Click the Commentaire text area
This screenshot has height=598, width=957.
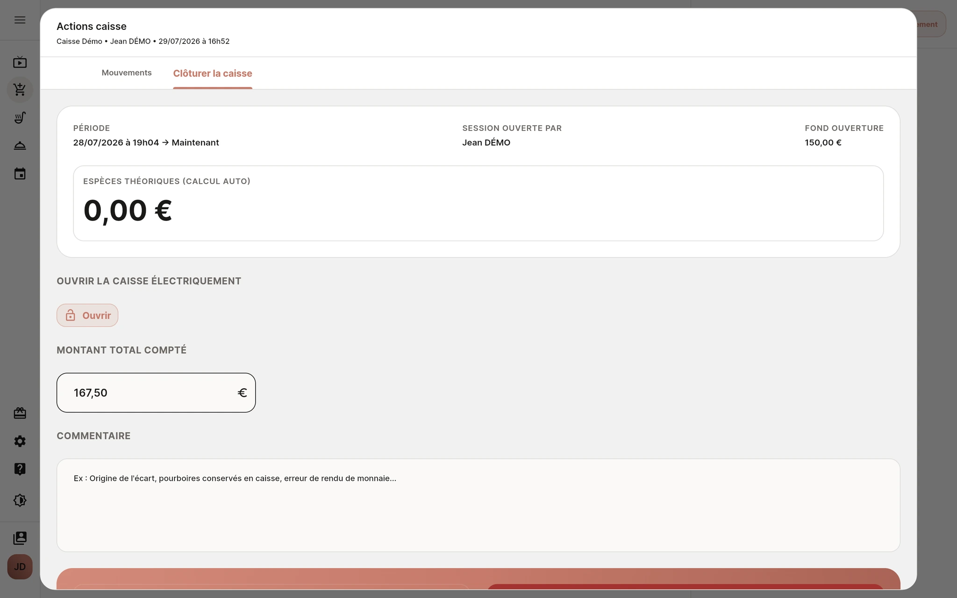[478, 505]
